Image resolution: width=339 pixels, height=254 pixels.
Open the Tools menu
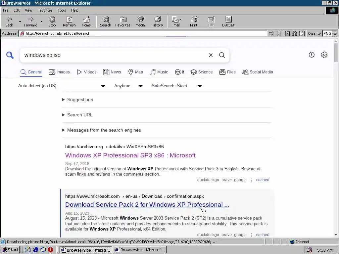click(62, 10)
